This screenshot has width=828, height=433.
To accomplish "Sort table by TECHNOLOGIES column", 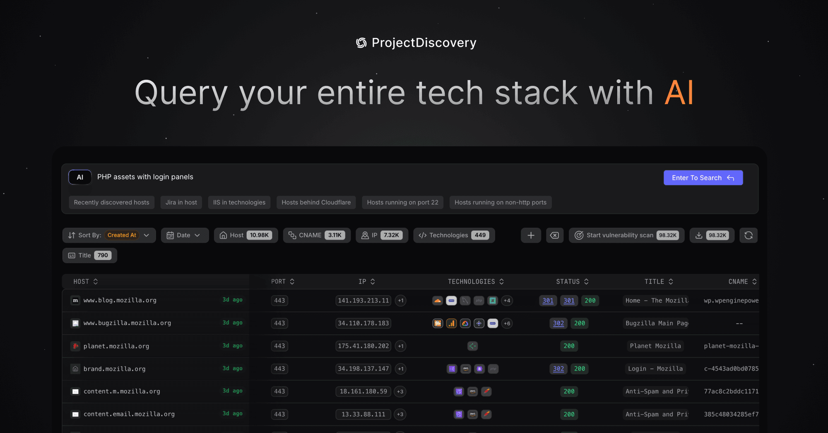I will tap(476, 282).
